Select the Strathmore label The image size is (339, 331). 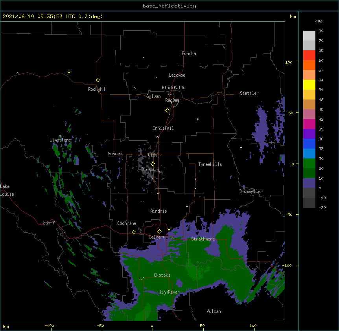point(203,239)
